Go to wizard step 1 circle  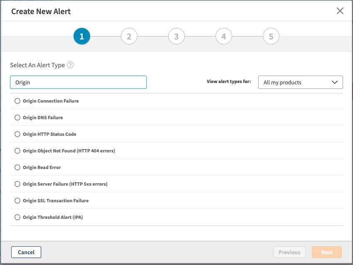(81, 37)
